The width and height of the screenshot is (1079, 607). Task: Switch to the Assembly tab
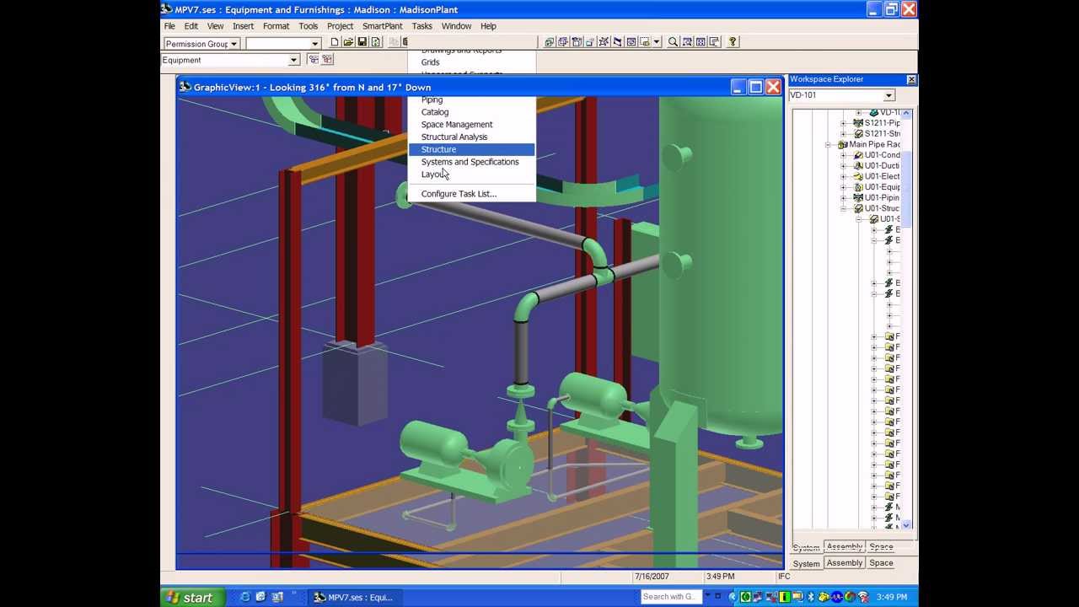pos(844,563)
